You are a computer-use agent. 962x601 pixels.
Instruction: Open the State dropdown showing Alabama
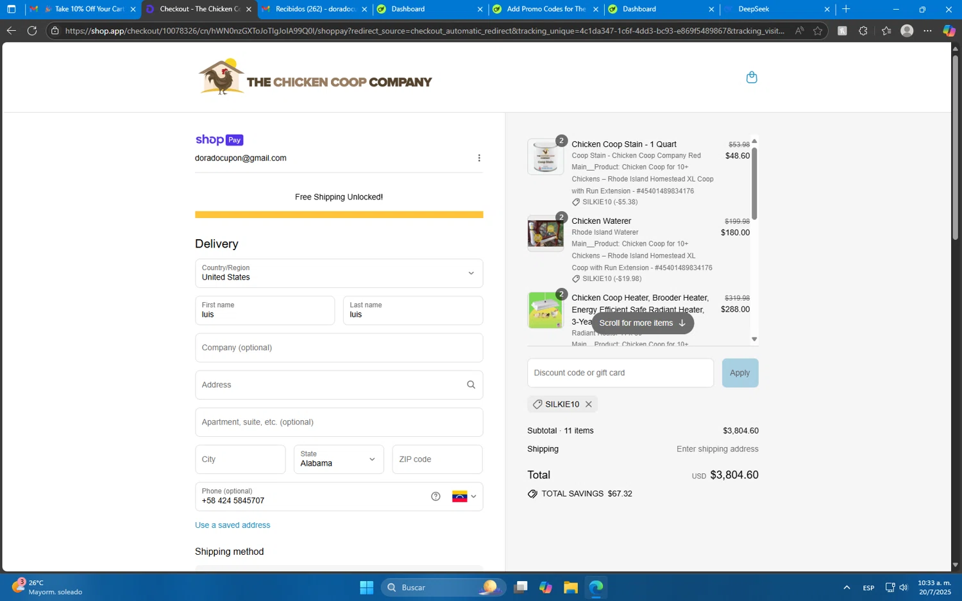coord(339,459)
